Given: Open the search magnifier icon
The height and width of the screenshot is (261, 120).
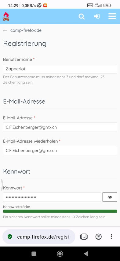Looking at the screenshot, I should click(82, 17).
